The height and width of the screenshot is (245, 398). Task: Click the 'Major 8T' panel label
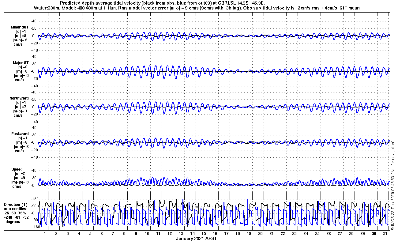[x=21, y=63]
